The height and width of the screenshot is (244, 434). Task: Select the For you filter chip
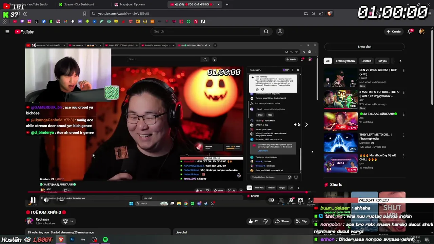click(x=382, y=61)
